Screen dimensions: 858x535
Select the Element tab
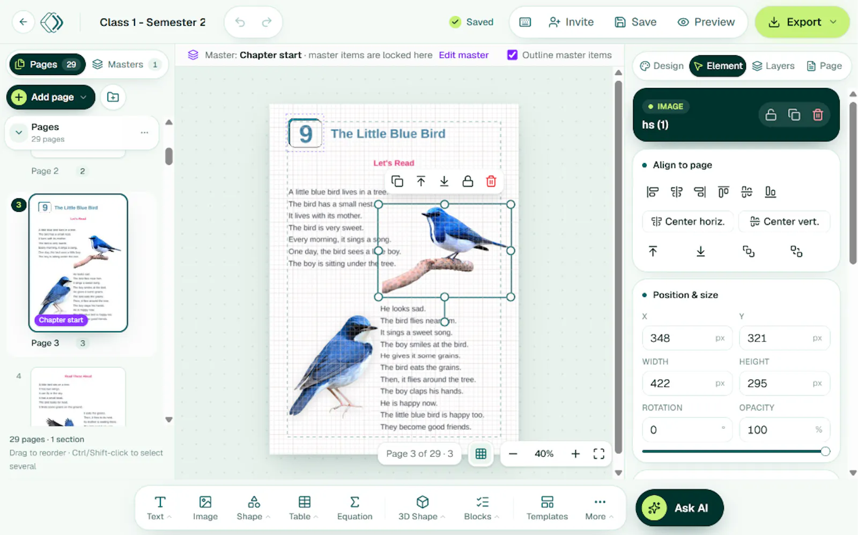pos(718,66)
